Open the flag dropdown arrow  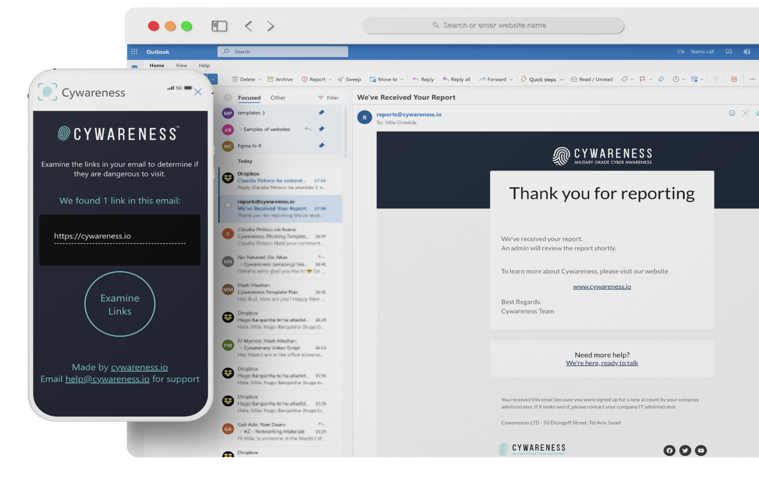click(650, 79)
